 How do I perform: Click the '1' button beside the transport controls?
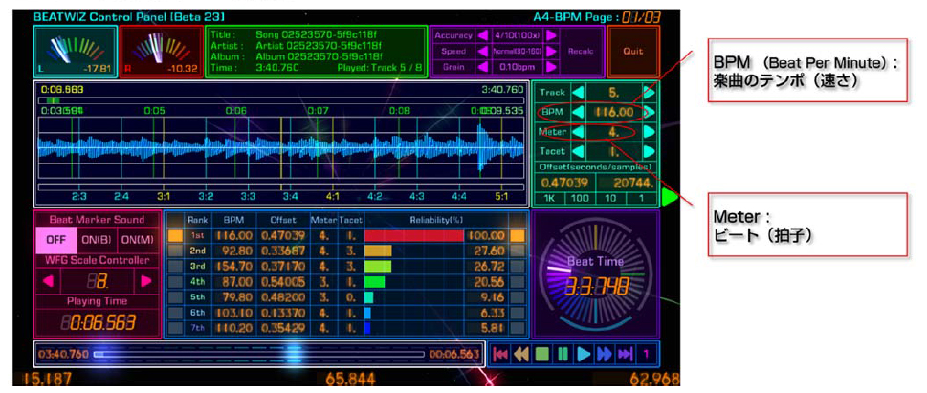[646, 354]
